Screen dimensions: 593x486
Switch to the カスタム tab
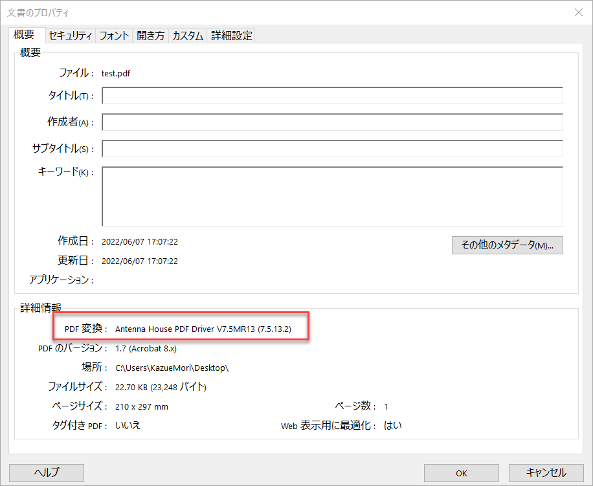click(x=187, y=36)
